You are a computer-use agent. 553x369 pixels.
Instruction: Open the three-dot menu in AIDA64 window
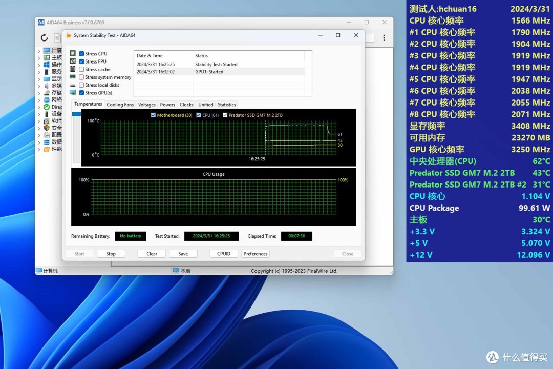click(384, 38)
